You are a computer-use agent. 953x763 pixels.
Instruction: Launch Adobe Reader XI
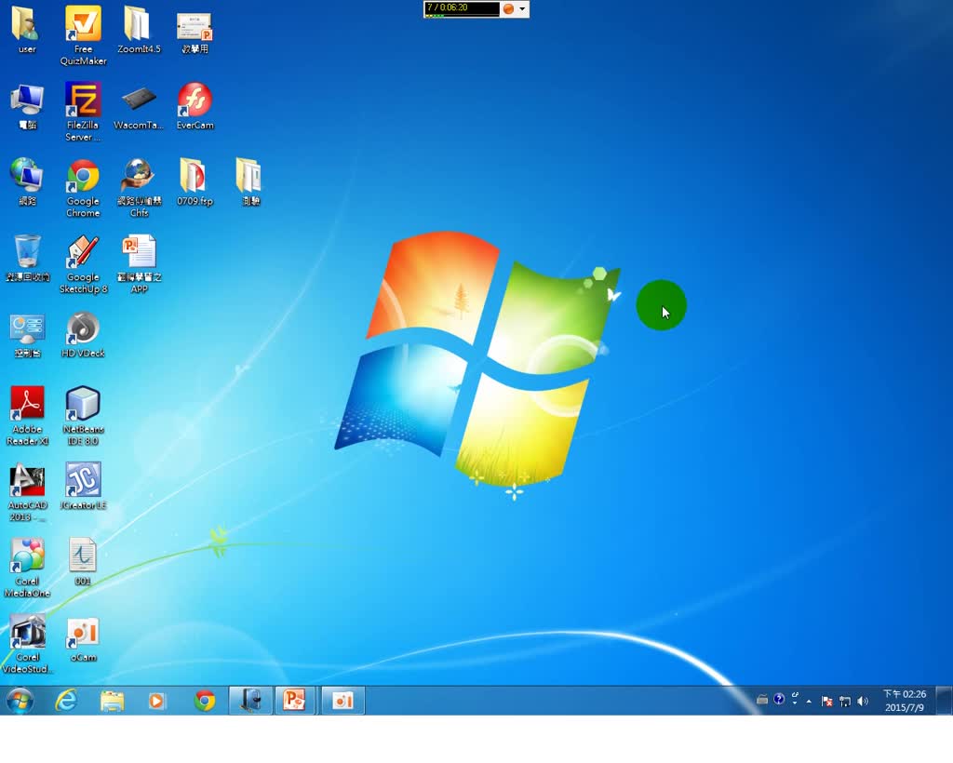coord(27,417)
